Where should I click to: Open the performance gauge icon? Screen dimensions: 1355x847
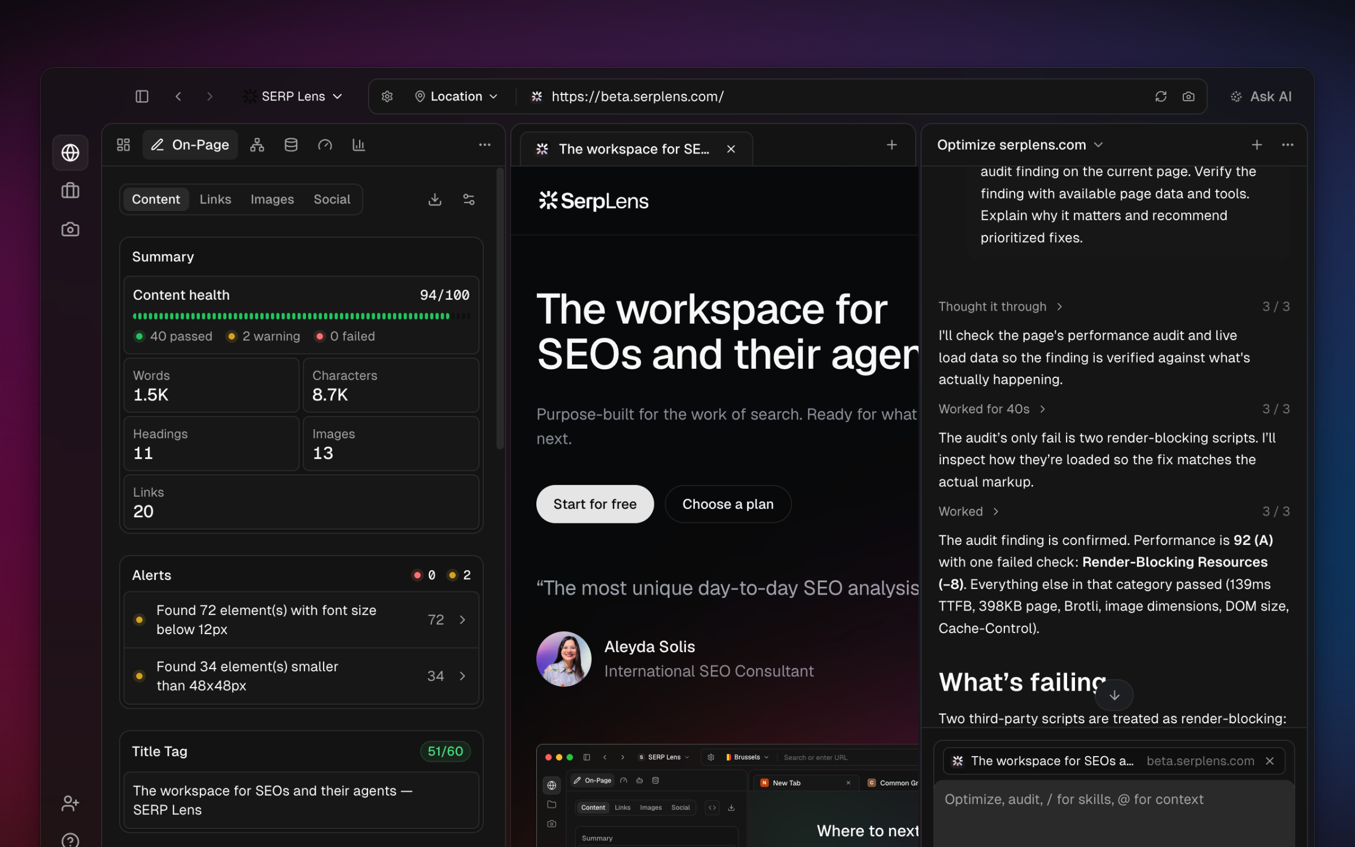pyautogui.click(x=325, y=145)
